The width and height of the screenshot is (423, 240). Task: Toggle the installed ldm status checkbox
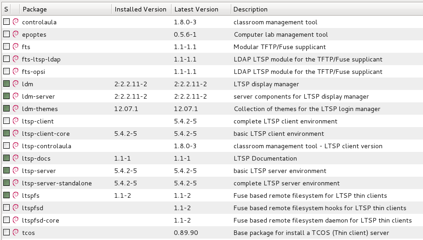(x=6, y=84)
